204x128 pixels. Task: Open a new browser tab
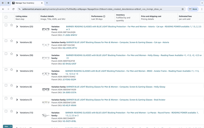(47, 3)
